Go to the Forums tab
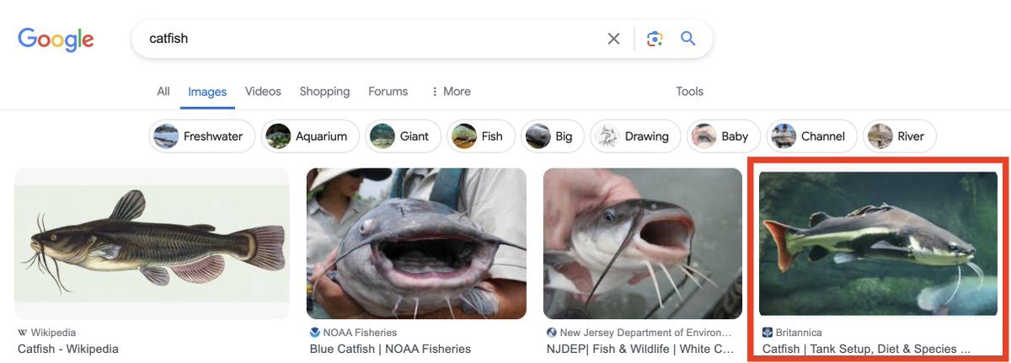Image resolution: width=1011 pixels, height=363 pixels. (388, 91)
